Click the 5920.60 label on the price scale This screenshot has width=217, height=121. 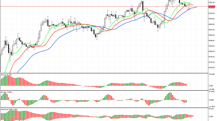212,14
